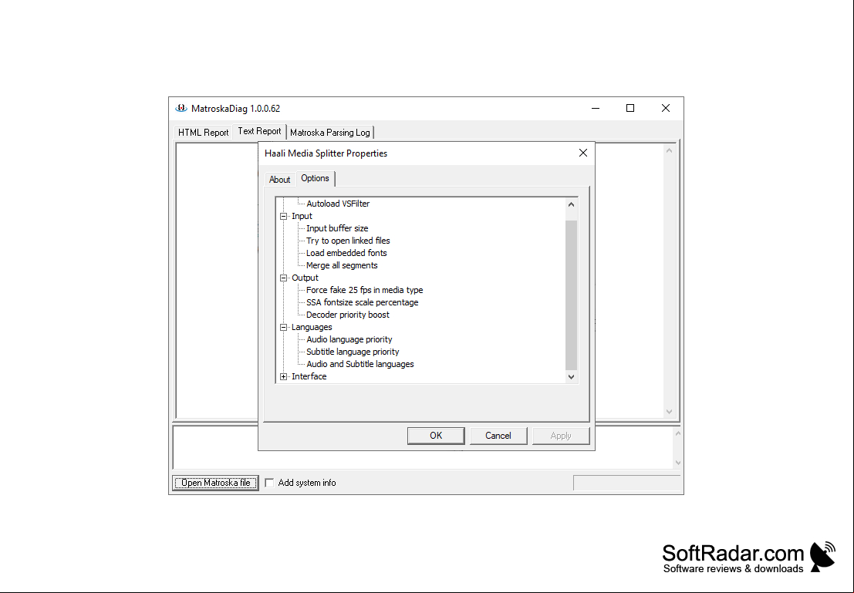This screenshot has height=593, width=854.
Task: Select Input buffer size option
Action: (x=337, y=228)
